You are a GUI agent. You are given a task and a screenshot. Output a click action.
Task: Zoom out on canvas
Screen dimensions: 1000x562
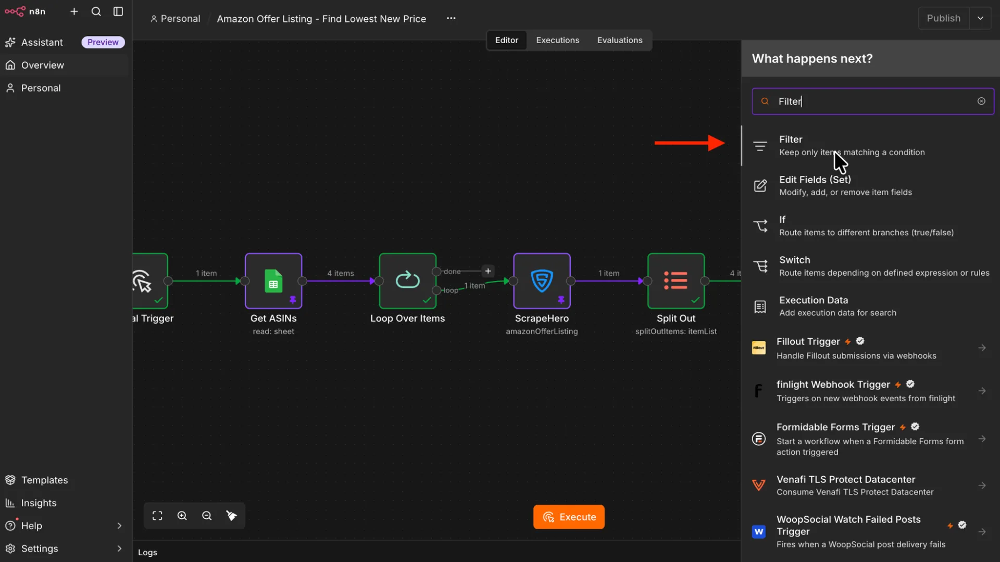point(207,516)
